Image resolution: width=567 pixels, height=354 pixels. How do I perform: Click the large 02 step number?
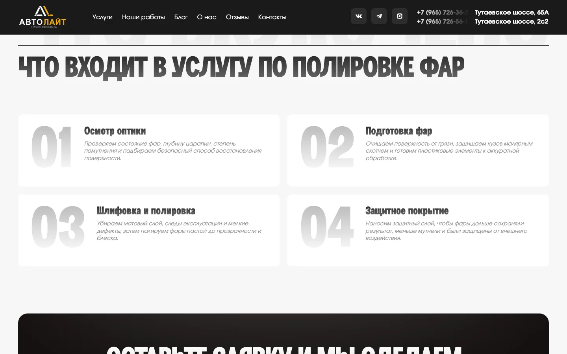pyautogui.click(x=327, y=147)
